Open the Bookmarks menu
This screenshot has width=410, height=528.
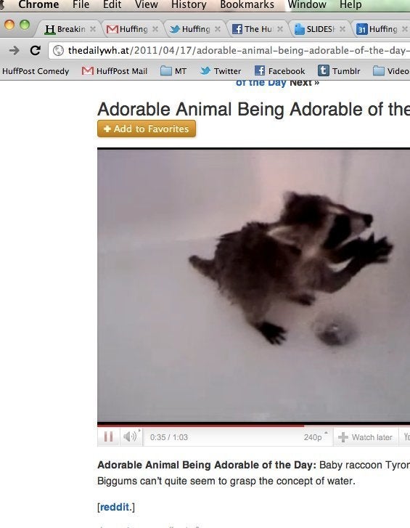[x=247, y=4]
